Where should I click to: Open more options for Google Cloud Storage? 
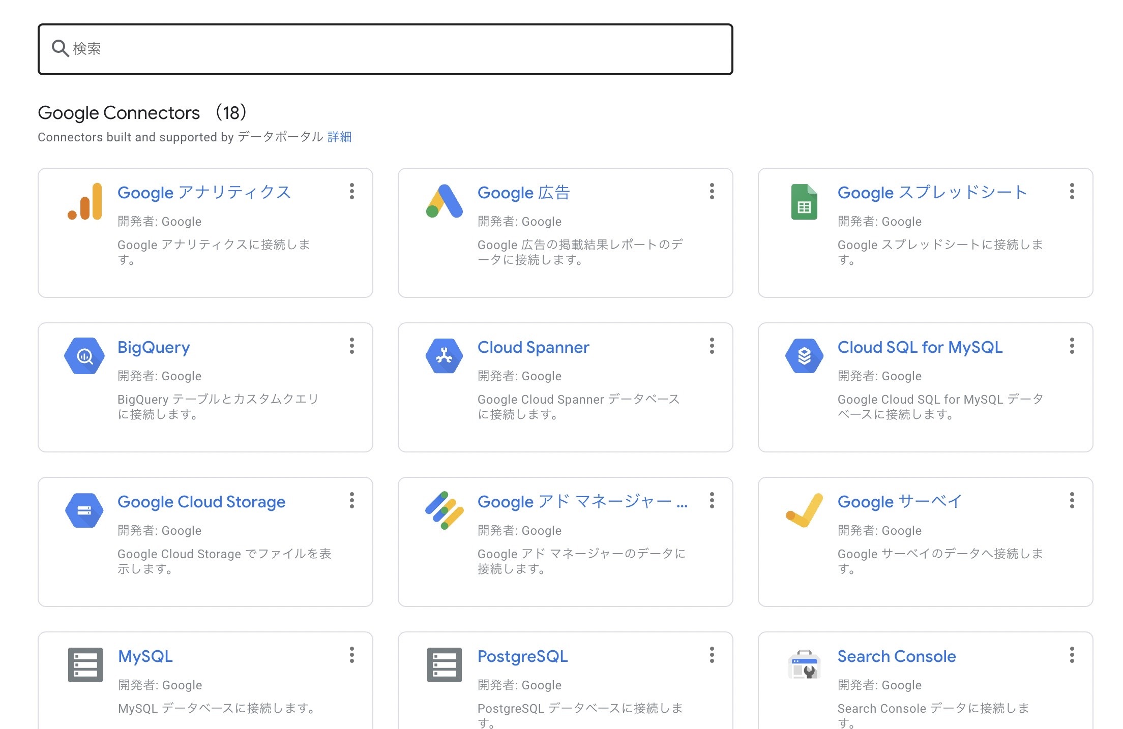click(x=351, y=501)
